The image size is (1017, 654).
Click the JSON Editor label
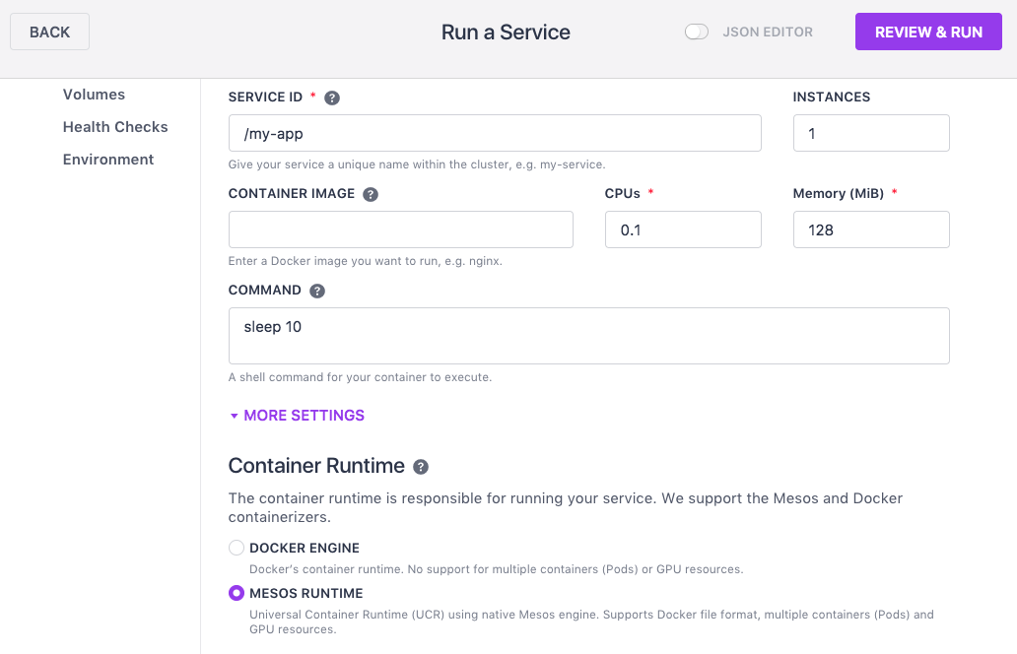[x=768, y=33]
